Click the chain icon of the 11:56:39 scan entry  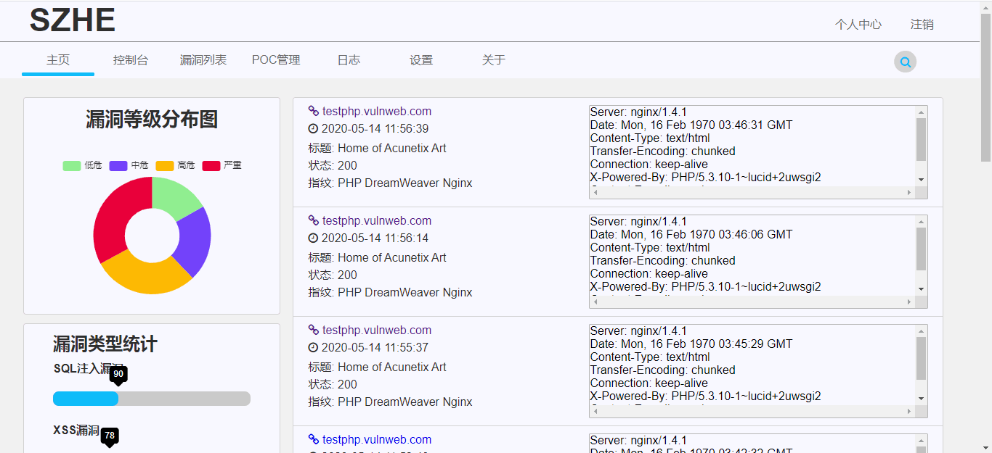314,111
